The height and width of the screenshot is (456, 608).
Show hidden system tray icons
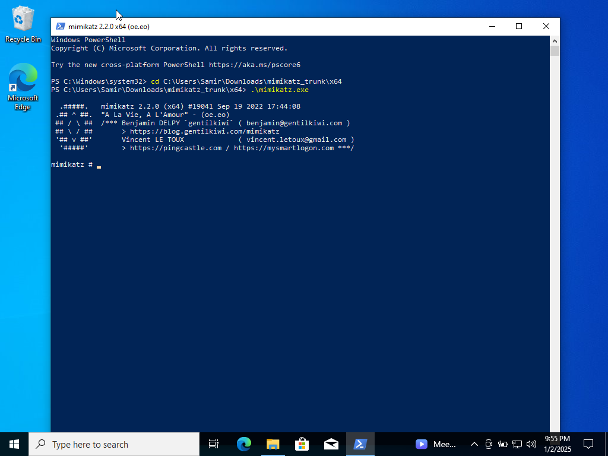tap(474, 444)
